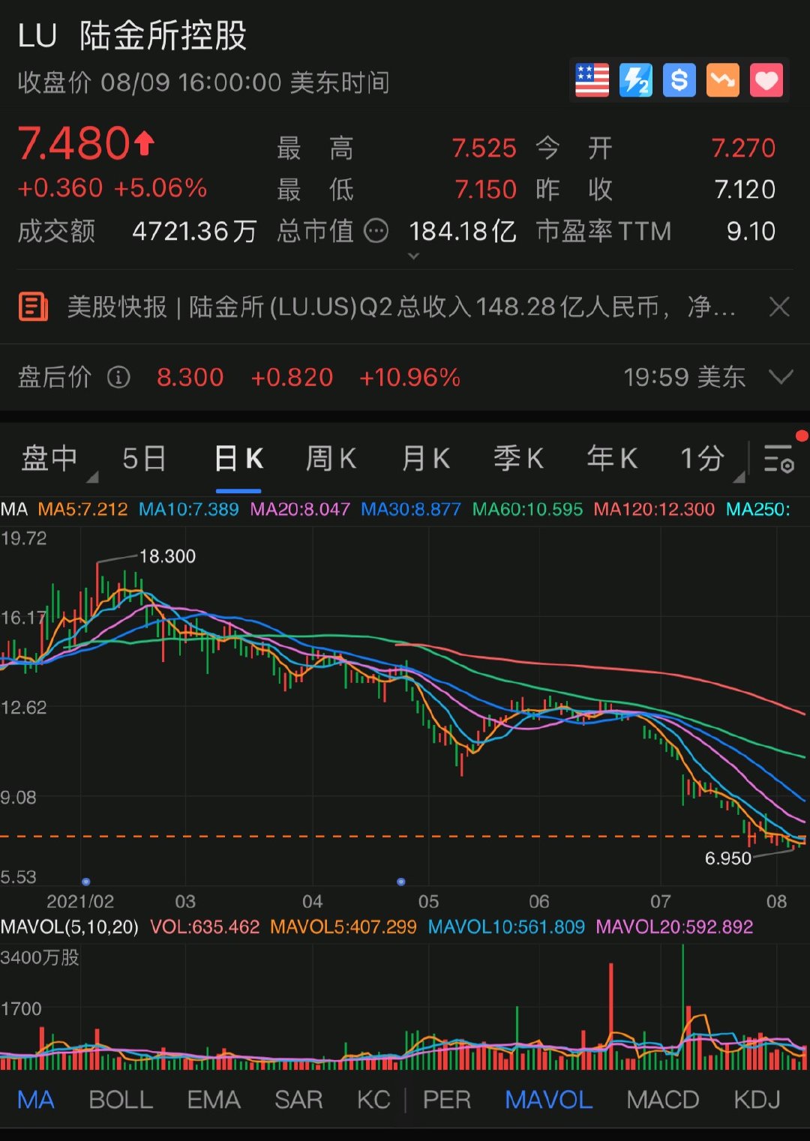The height and width of the screenshot is (1141, 810).
Task: Select the 周K weekly chart tab
Action: click(x=331, y=458)
